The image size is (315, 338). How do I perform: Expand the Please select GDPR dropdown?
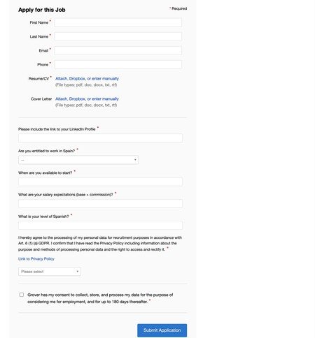[50, 272]
